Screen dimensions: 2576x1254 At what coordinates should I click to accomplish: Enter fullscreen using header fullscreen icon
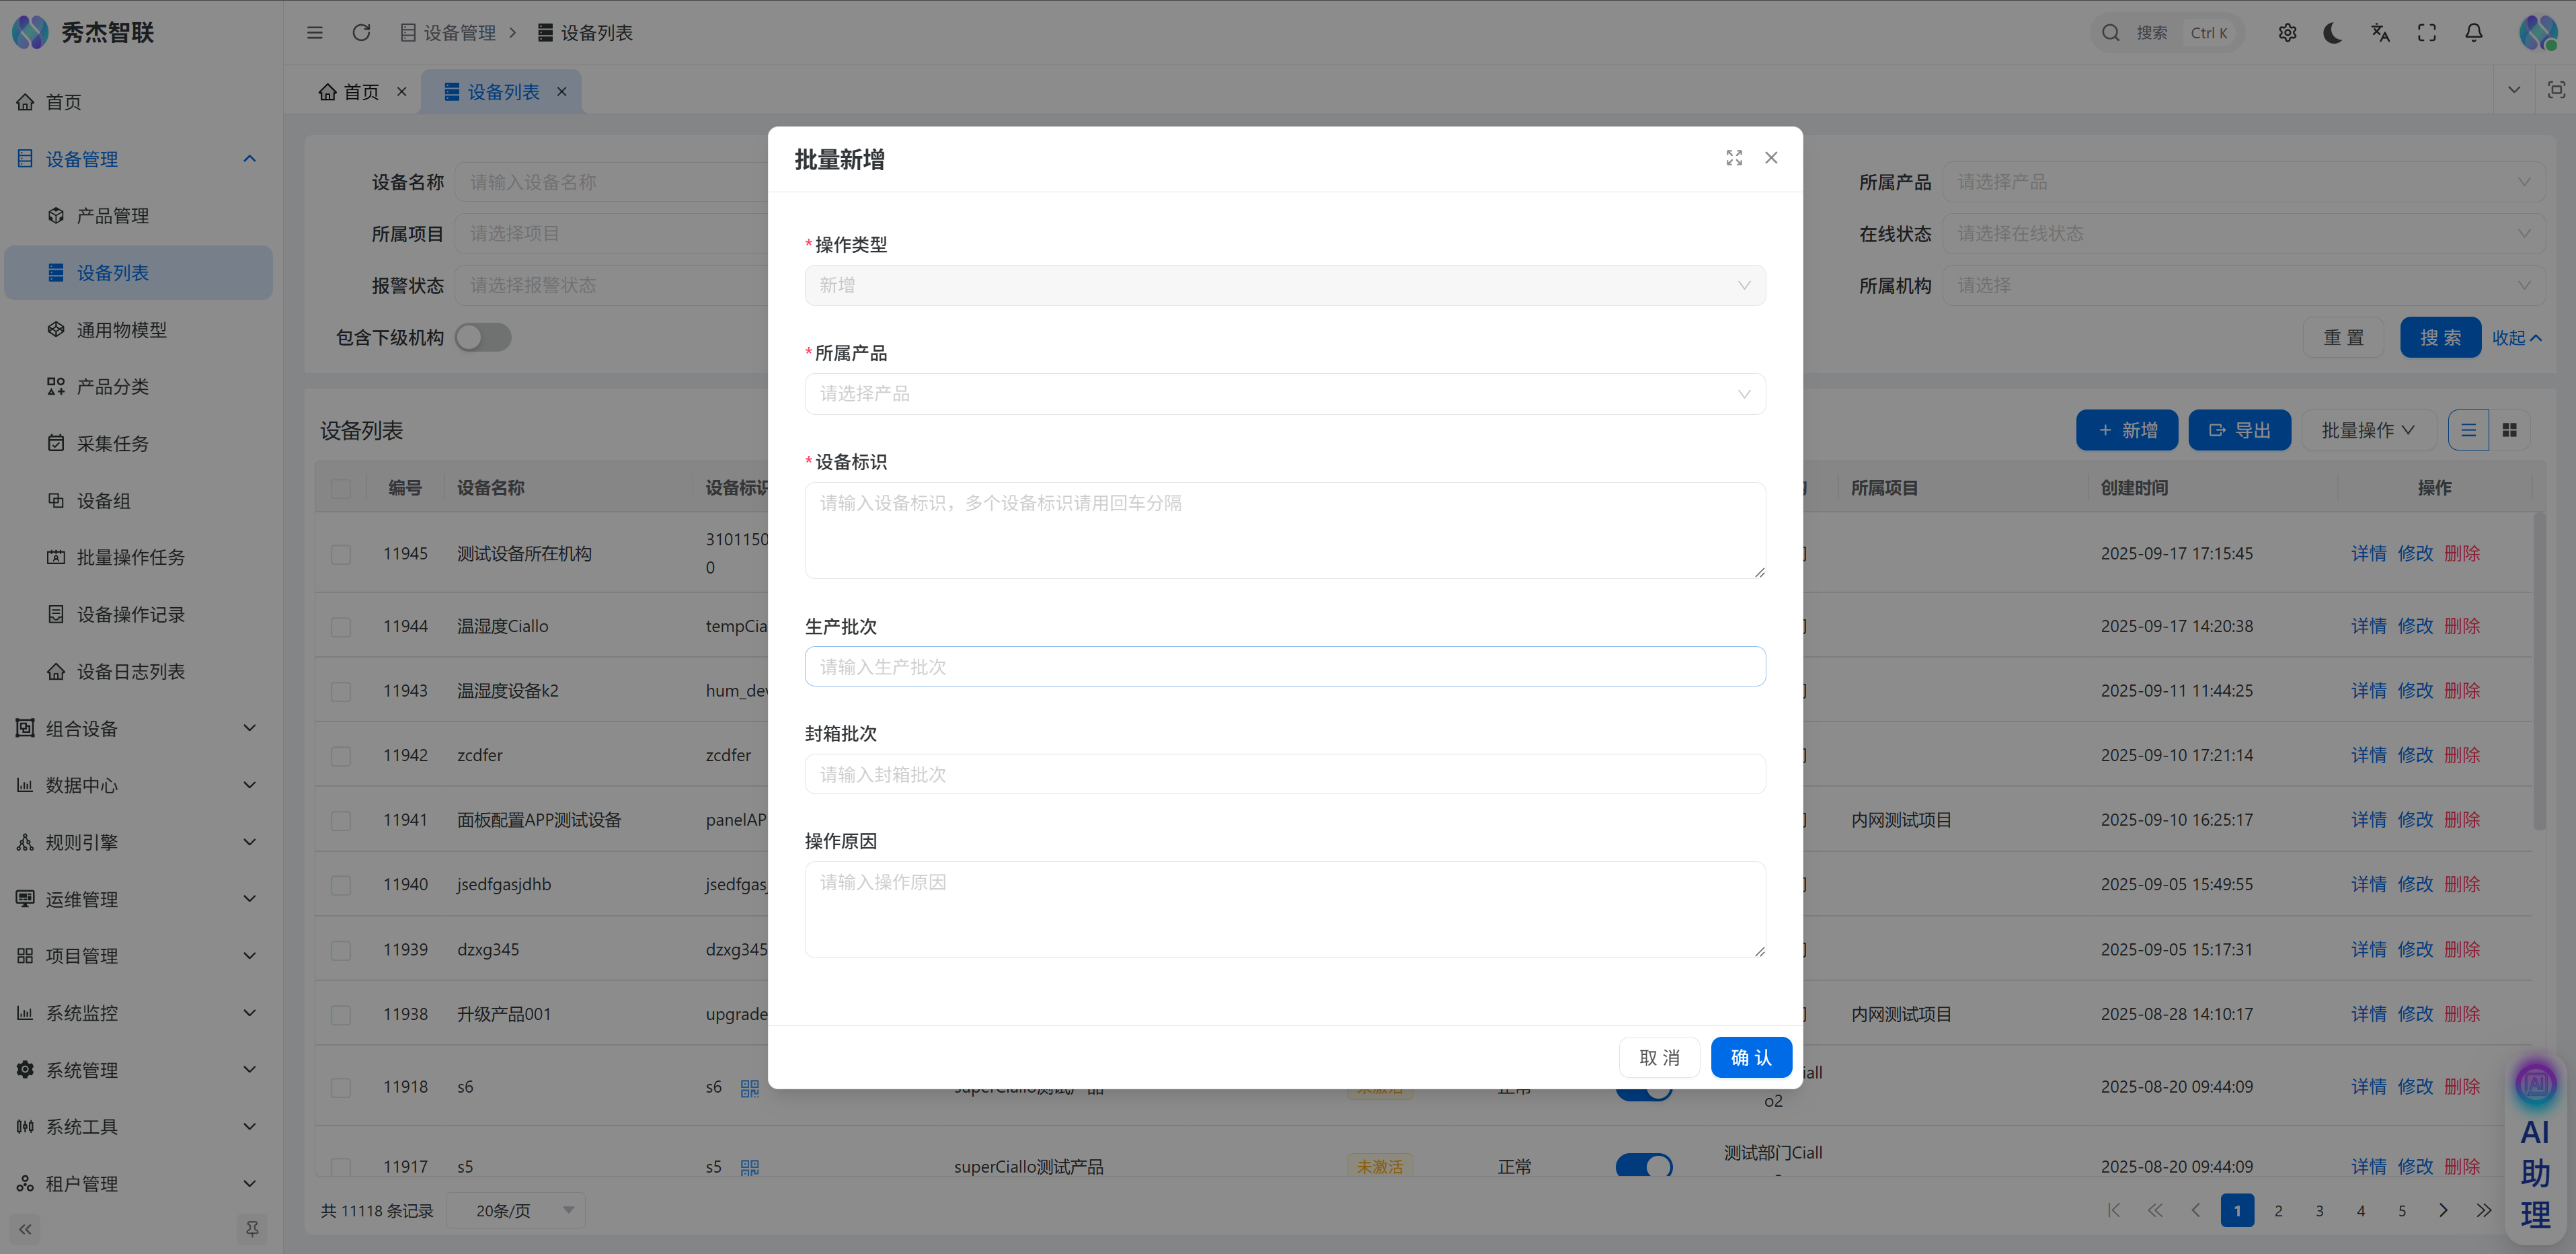coord(2427,33)
